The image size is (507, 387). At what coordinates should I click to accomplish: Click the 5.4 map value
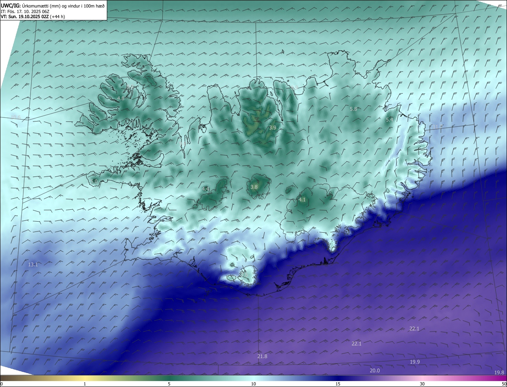389,120
